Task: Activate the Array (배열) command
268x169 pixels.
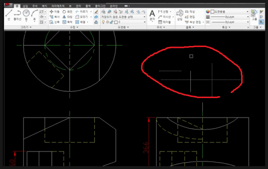Action: (80, 22)
